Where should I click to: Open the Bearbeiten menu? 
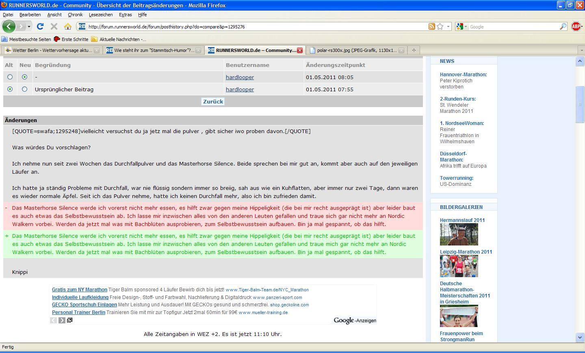30,15
